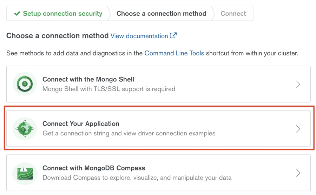Open the View documentation link
This screenshot has height=195, width=316.
[x=139, y=36]
